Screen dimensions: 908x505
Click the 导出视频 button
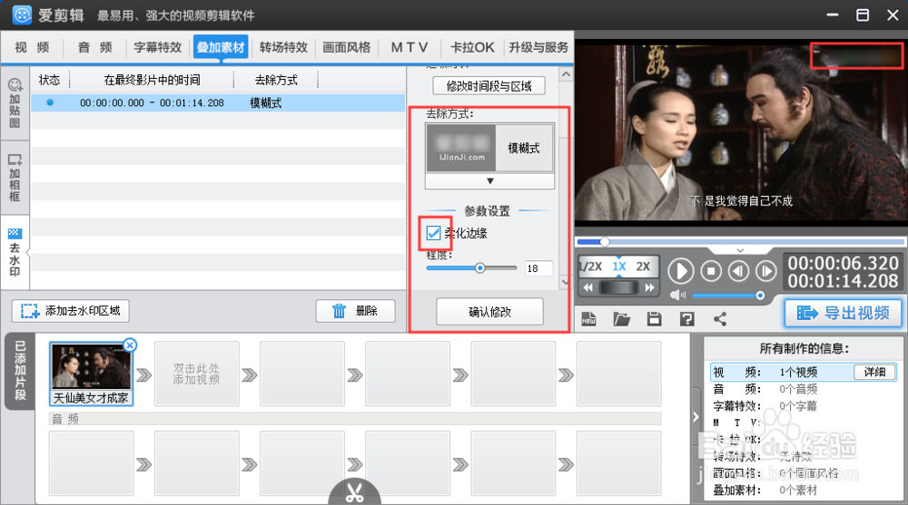tap(844, 313)
